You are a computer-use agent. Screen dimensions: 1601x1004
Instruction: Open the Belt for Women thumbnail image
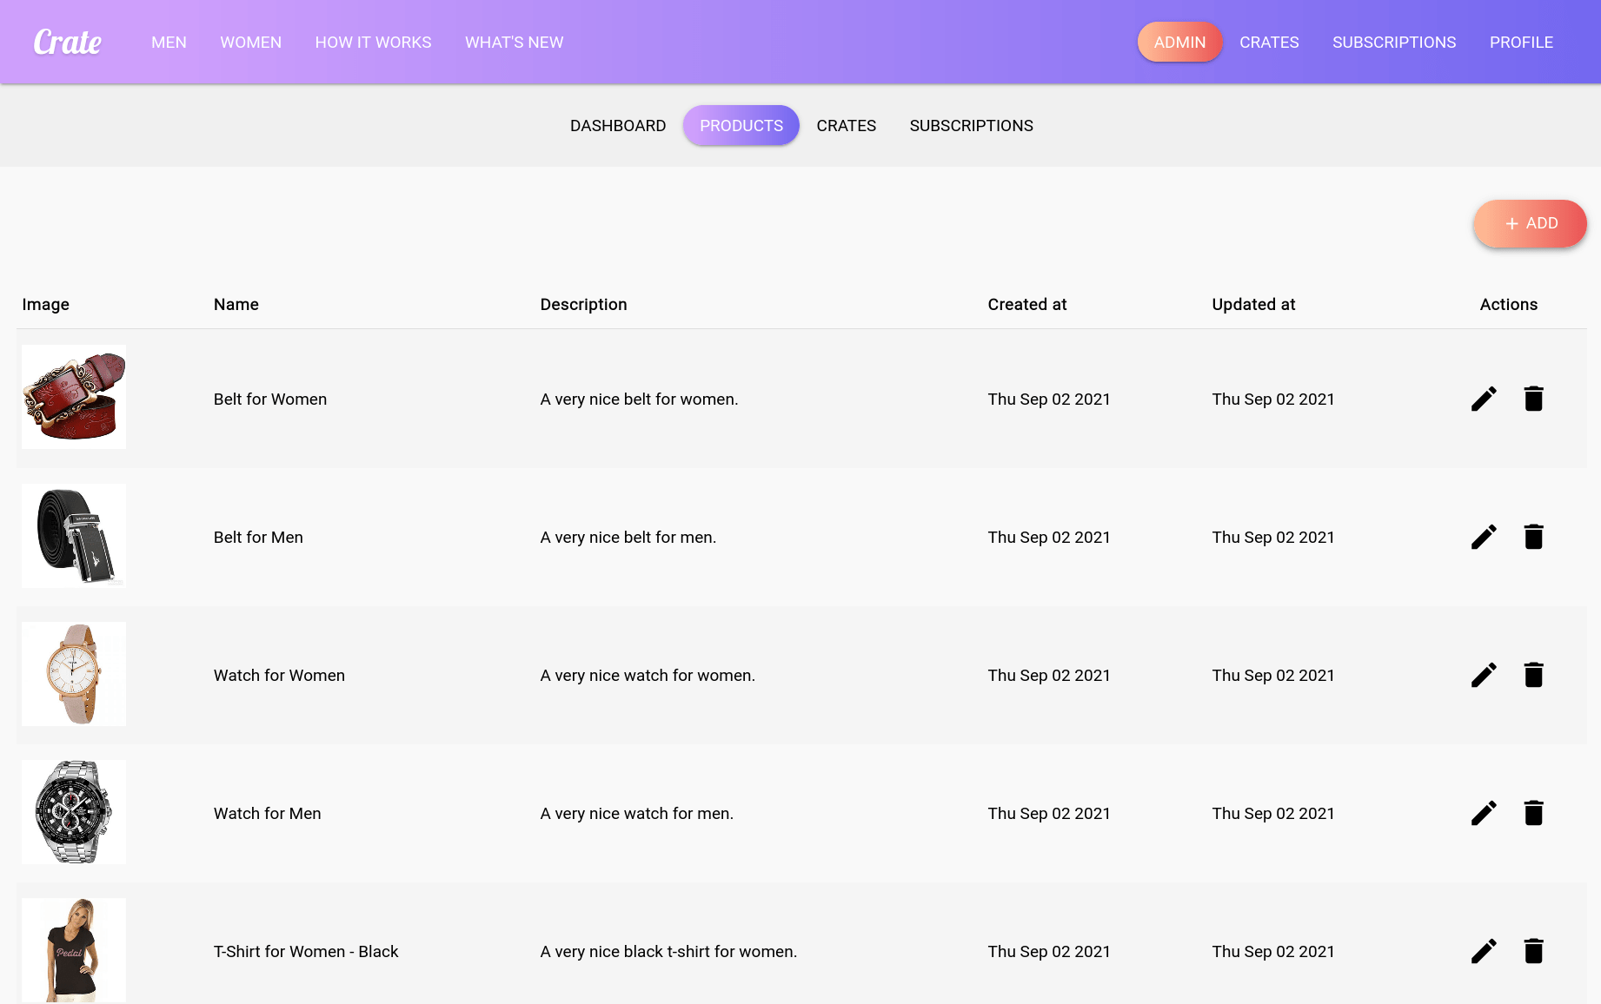pos(74,397)
